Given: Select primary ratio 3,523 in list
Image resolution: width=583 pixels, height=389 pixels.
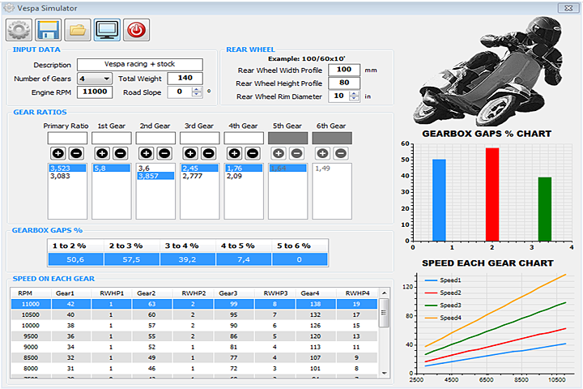Looking at the screenshot, I should (x=67, y=169).
